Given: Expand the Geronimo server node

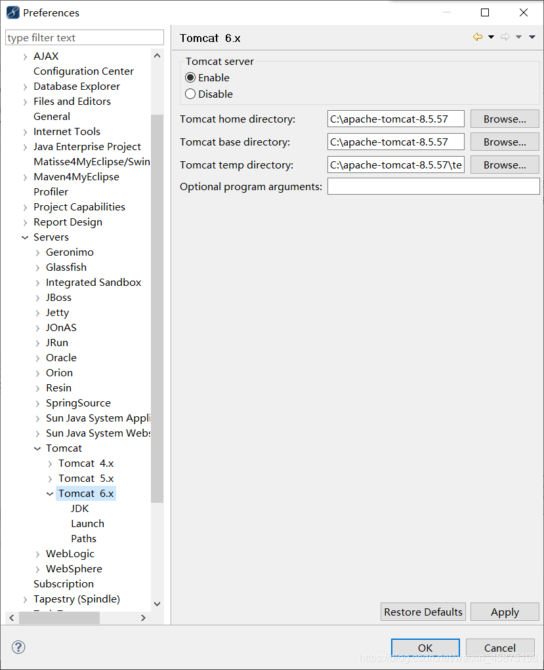Looking at the screenshot, I should [37, 252].
